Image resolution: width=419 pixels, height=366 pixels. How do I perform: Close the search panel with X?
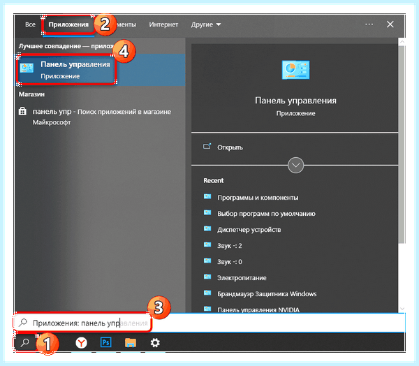[x=390, y=24]
